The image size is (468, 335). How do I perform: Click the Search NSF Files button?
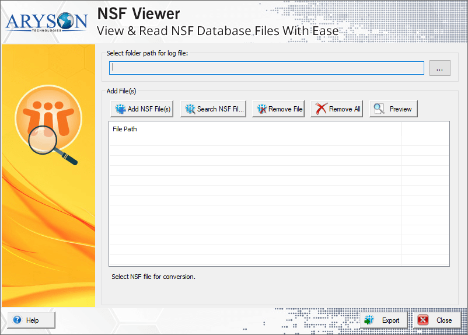(213, 109)
